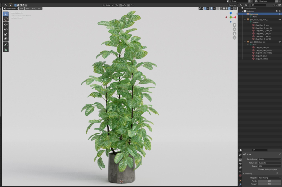Viewport: 282px width, 187px height.
Task: Click the Viewport samples value field
Action: [x=269, y=184]
